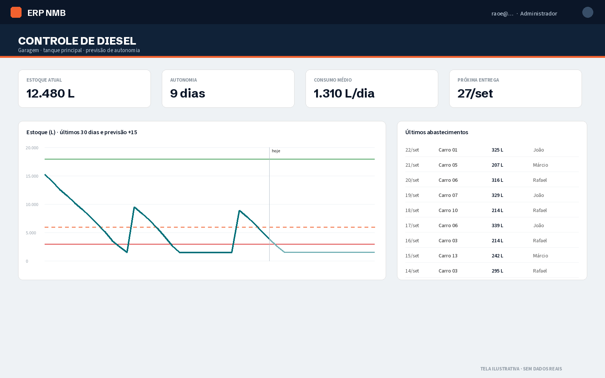The image size is (605, 378).
Task: Click the 5.000 axis label on chart
Action: coord(31,233)
